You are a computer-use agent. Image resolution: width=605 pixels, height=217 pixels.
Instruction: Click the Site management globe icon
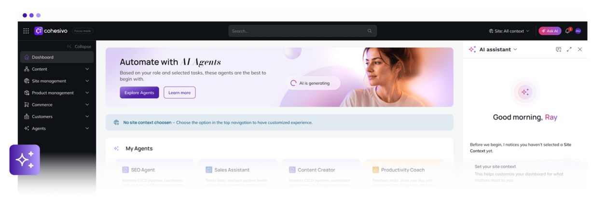point(27,81)
